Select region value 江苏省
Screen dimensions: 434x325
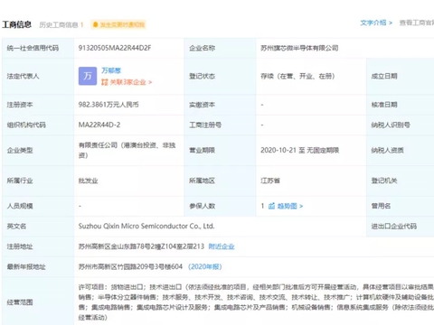coord(270,181)
